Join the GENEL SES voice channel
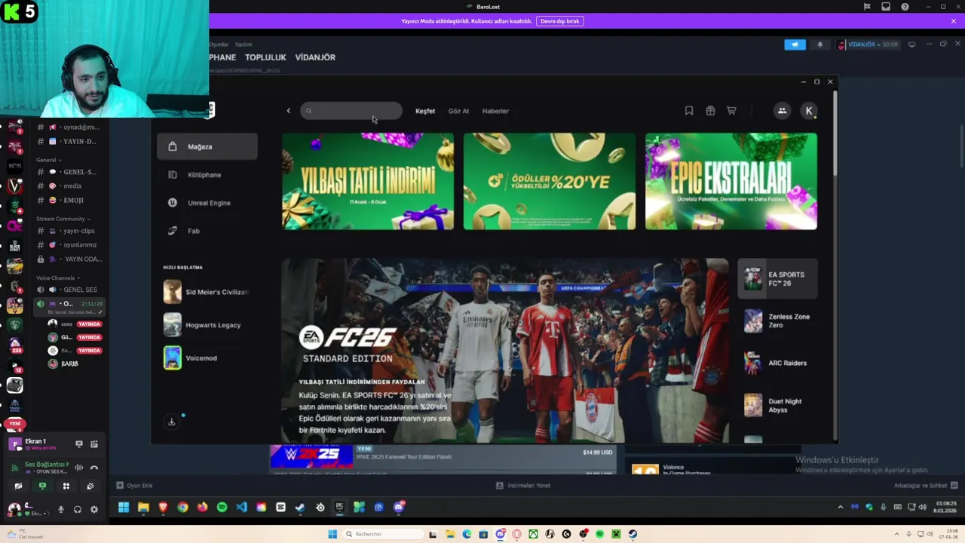 point(70,290)
